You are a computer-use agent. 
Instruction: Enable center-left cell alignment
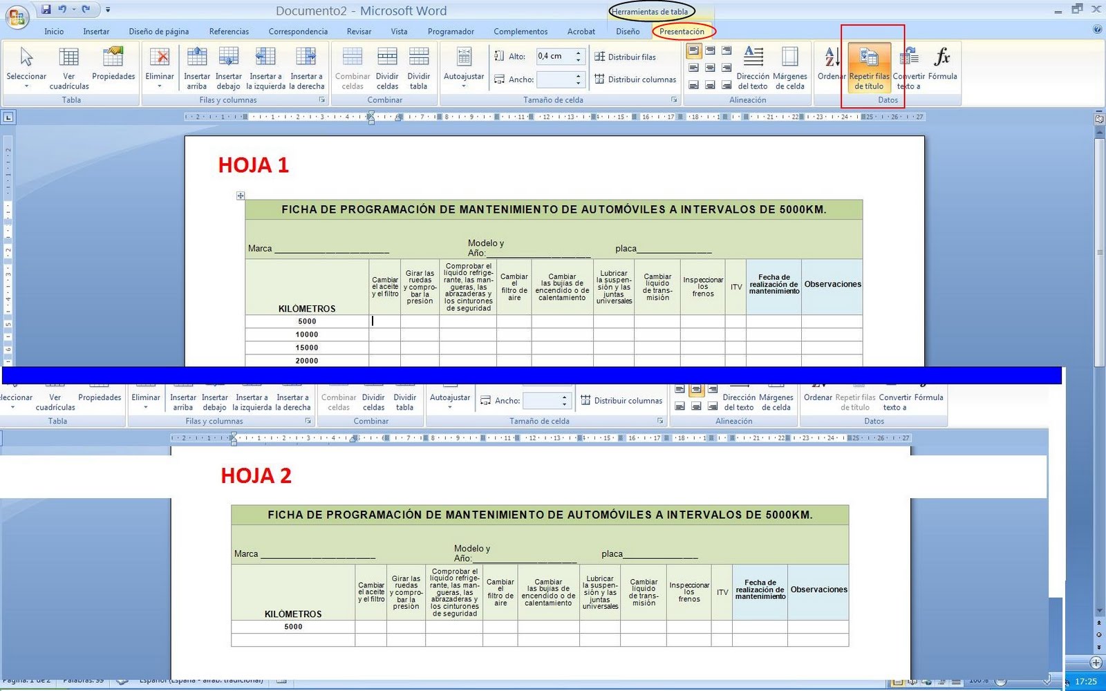pyautogui.click(x=693, y=68)
